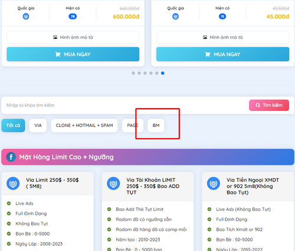Image resolution: width=295 pixels, height=251 pixels.
Task: Go to fourth carousel slide dot
Action: 151,73
